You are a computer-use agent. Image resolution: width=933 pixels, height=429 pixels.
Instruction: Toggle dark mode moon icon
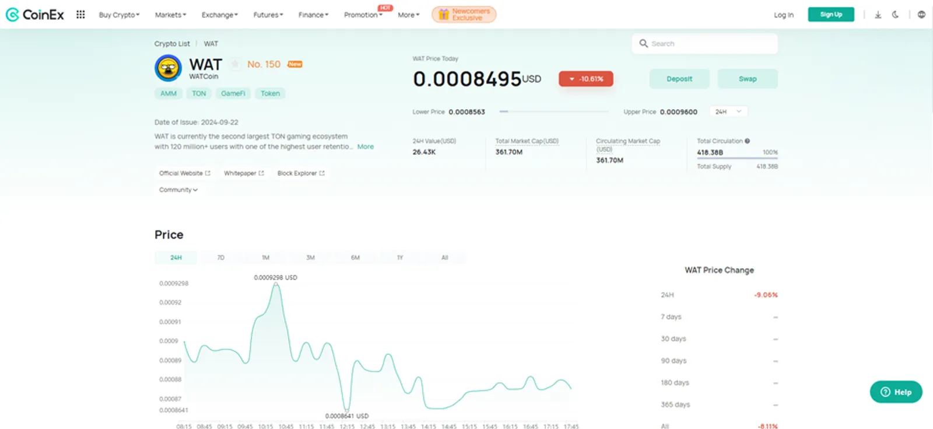point(895,15)
